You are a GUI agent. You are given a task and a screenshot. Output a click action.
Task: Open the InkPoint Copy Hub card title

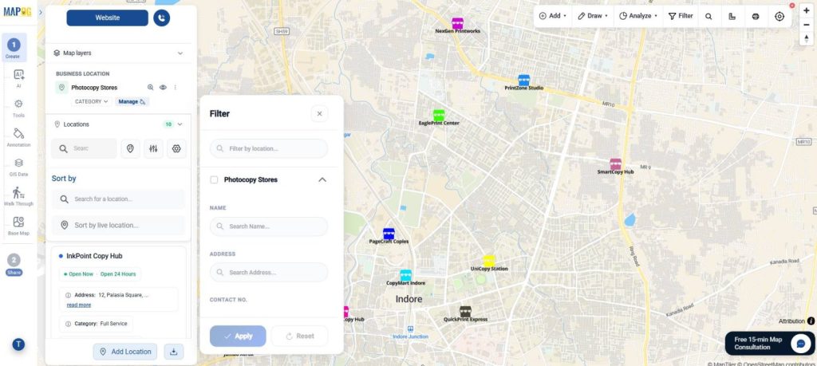pos(94,256)
